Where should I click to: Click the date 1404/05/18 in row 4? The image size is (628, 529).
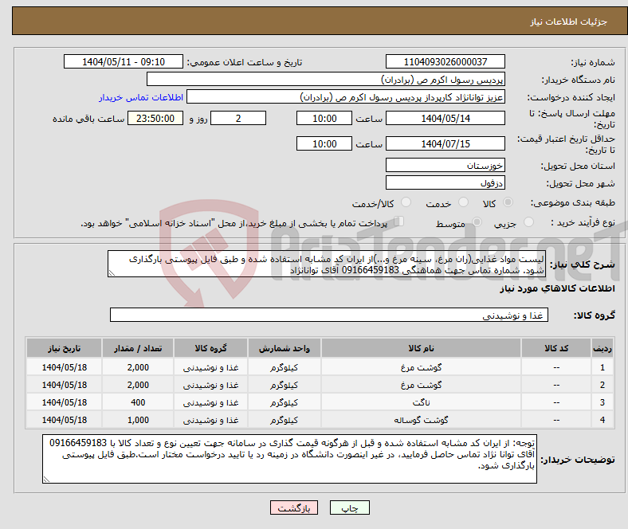[64, 420]
